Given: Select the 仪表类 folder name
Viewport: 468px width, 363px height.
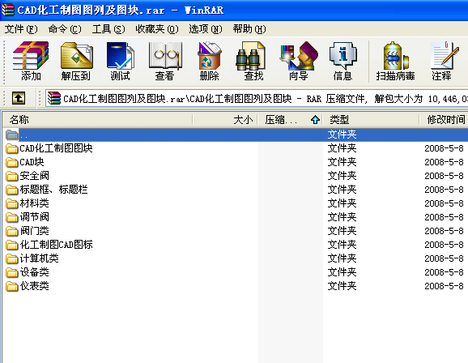Looking at the screenshot, I should pyautogui.click(x=34, y=286).
